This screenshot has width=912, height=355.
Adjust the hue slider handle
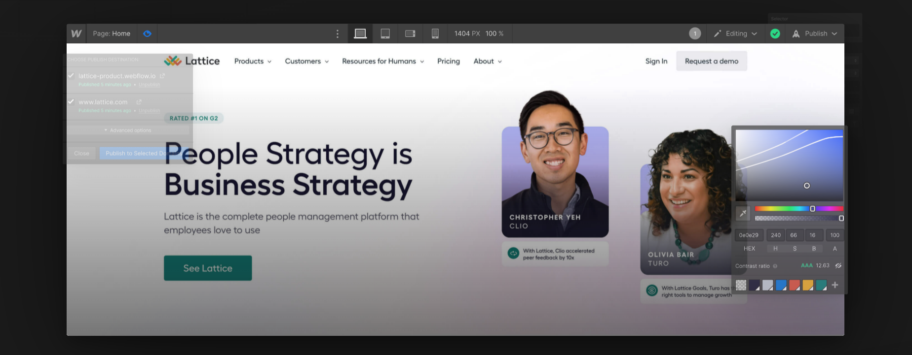tap(812, 209)
